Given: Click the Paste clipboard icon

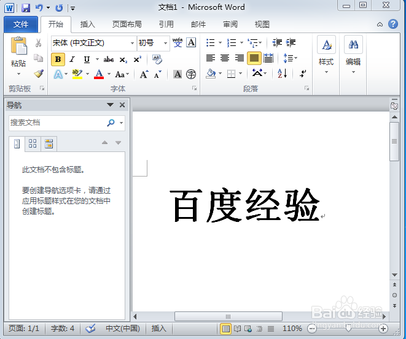Looking at the screenshot, I should pos(18,46).
